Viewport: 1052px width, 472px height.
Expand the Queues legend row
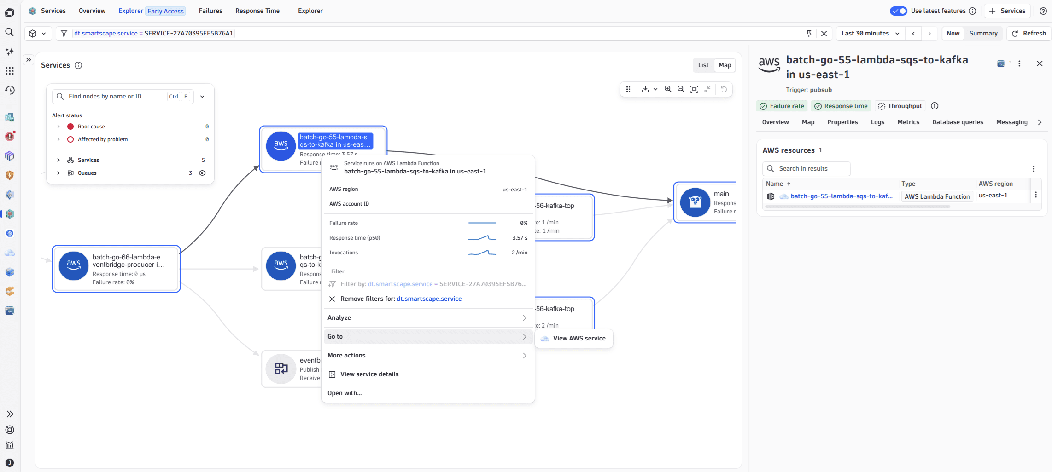(x=58, y=173)
